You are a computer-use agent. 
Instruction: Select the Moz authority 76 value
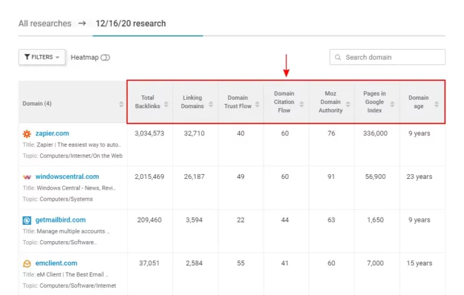(x=331, y=133)
